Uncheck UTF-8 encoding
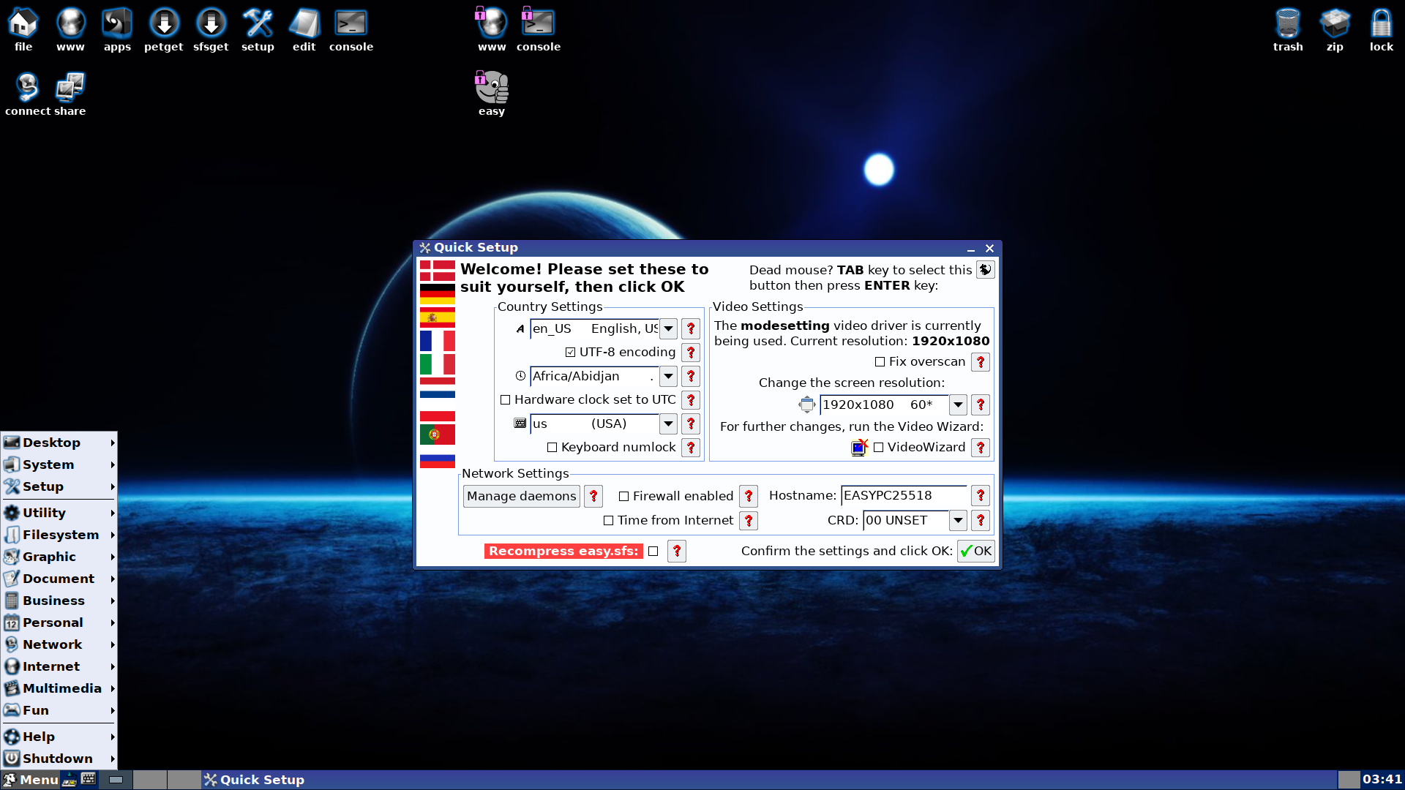Image resolution: width=1405 pixels, height=790 pixels. click(570, 352)
